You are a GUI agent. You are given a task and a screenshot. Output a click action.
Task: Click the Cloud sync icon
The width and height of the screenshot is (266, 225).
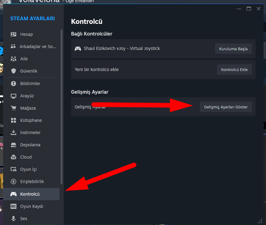(x=13, y=157)
